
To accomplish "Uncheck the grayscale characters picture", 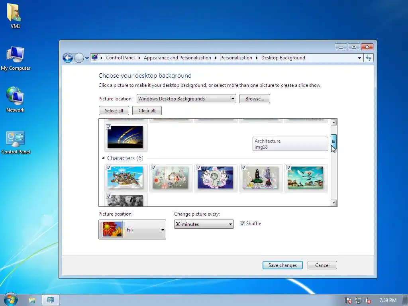I will pyautogui.click(x=108, y=196).
